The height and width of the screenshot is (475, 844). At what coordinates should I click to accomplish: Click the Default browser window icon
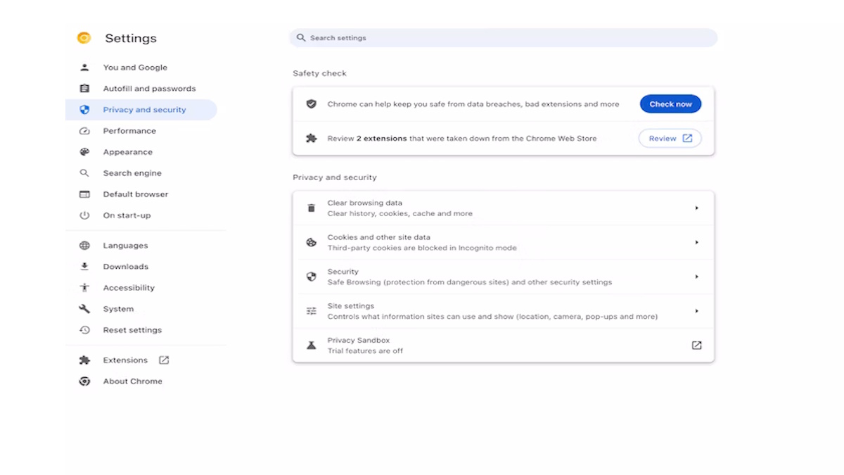coord(84,194)
